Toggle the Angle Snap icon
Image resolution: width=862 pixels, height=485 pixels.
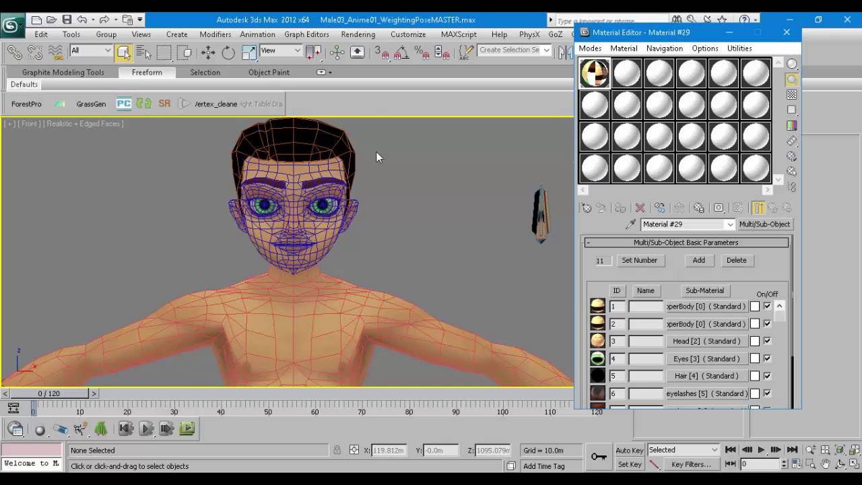click(401, 52)
